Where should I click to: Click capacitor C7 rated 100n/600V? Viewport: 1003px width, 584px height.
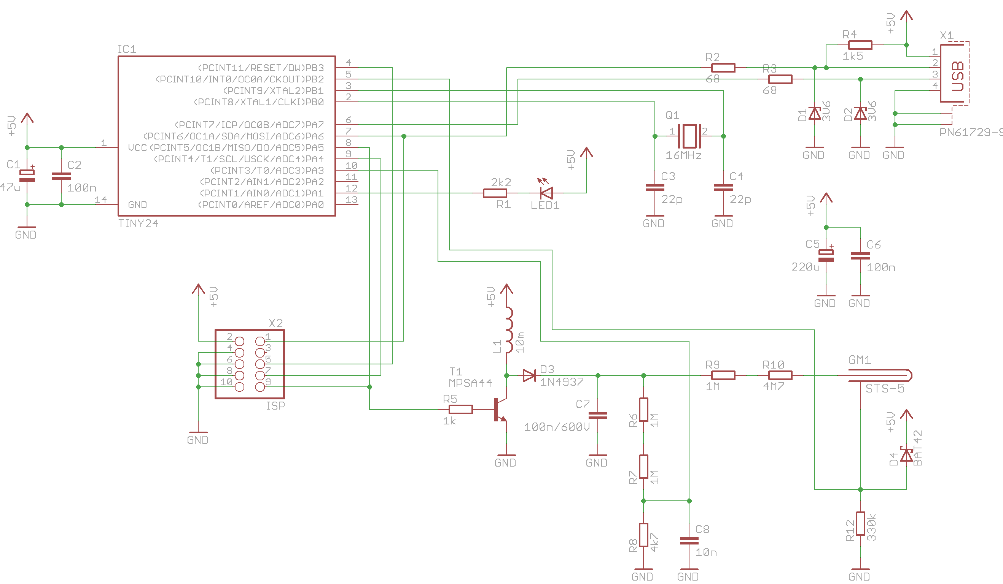coord(597,415)
